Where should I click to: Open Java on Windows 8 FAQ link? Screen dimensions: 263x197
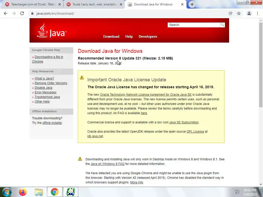(x=108, y=164)
